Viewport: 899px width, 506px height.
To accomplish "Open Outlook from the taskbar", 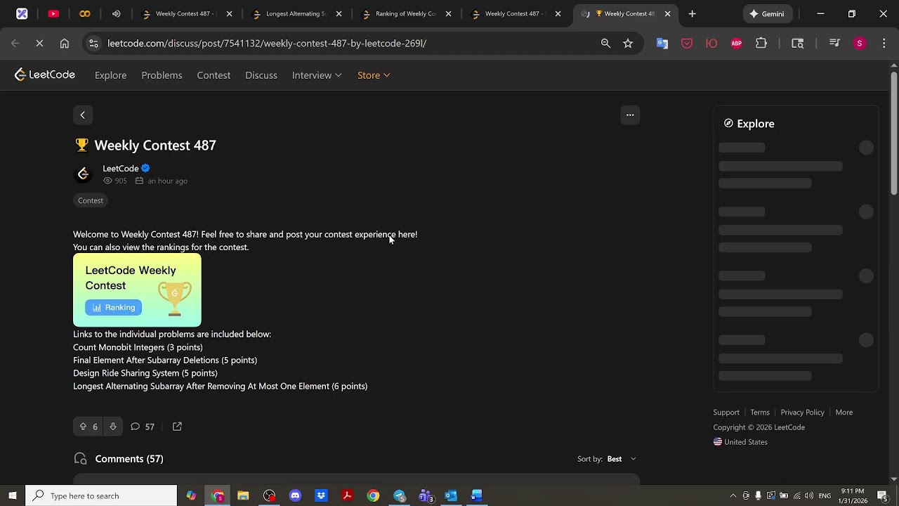I will 451,495.
